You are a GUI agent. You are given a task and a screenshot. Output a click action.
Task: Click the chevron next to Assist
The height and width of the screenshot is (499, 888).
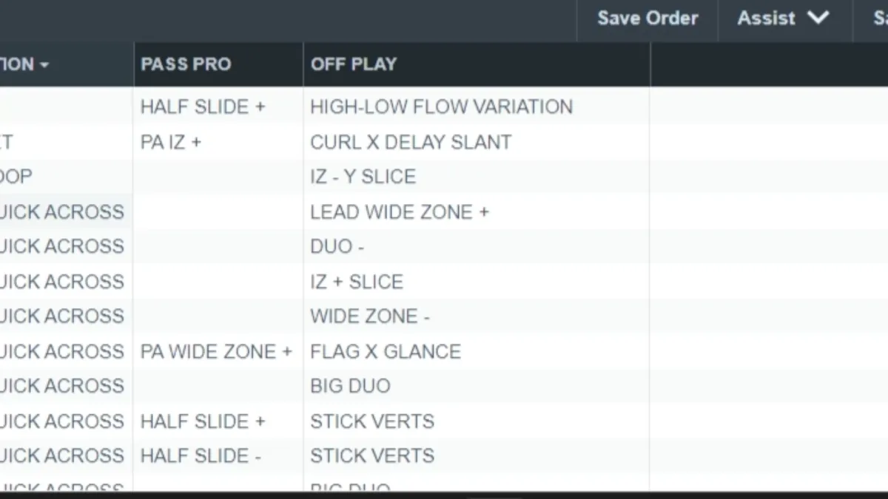(x=818, y=18)
